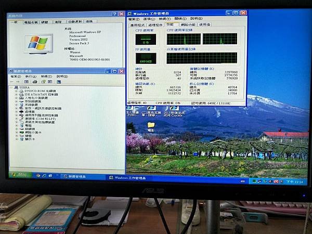Image resolution: width=312 pixels, height=234 pixels.
Task: Click the 顯示卡 display adapter icon
Action: pyautogui.click(x=21, y=139)
